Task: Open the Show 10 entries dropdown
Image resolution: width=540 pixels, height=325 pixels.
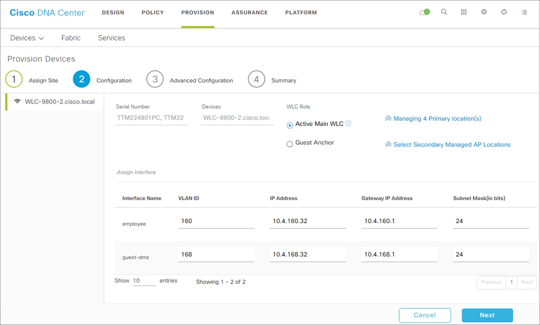Action: tap(144, 281)
